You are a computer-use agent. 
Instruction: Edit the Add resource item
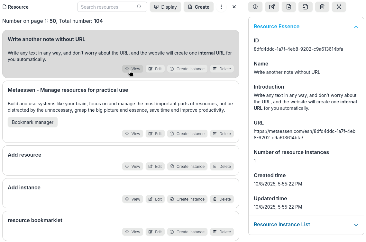155,166
